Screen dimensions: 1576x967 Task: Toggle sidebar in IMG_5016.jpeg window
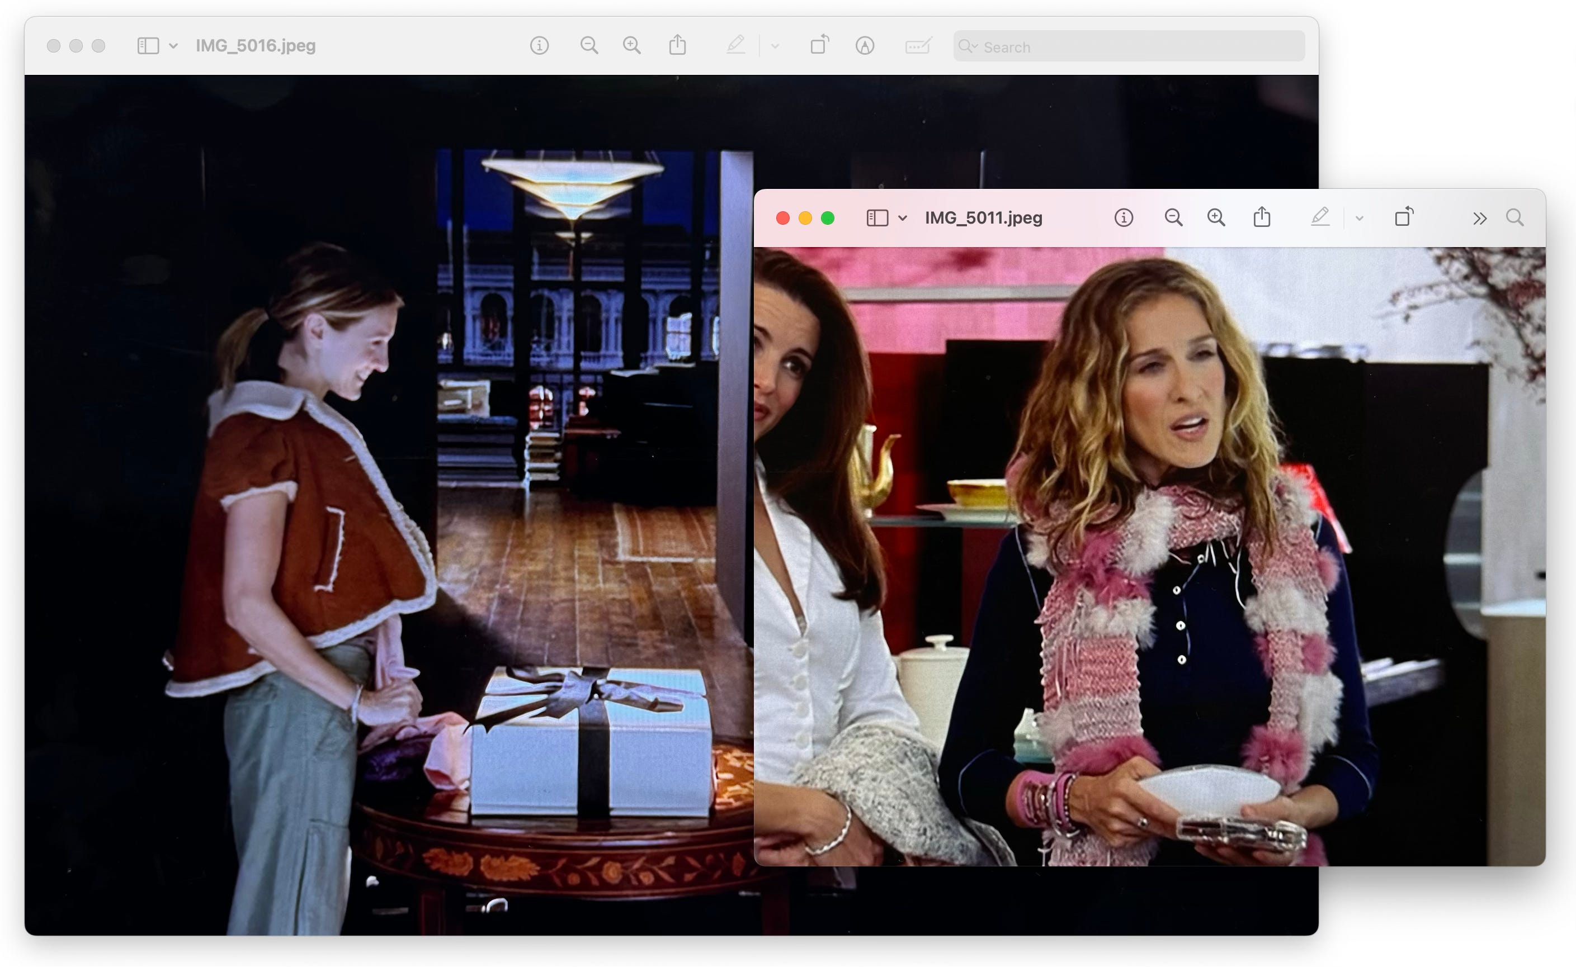pos(148,45)
